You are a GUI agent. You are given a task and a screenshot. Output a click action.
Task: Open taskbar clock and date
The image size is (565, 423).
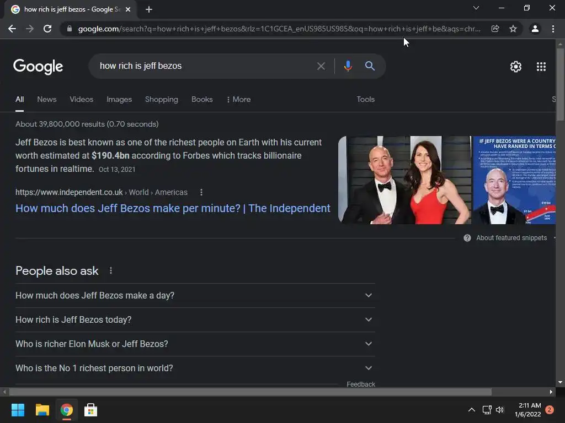tap(528, 410)
